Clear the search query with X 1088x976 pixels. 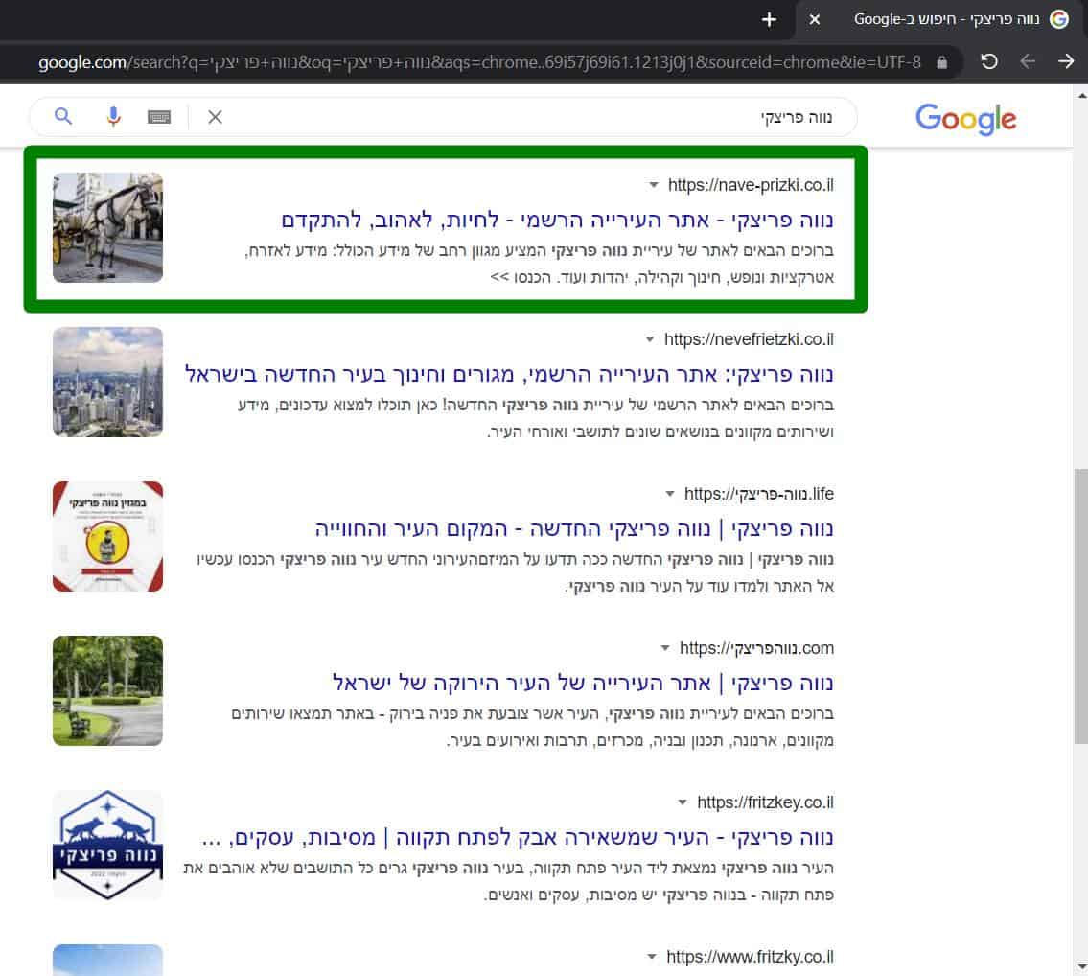click(x=215, y=117)
